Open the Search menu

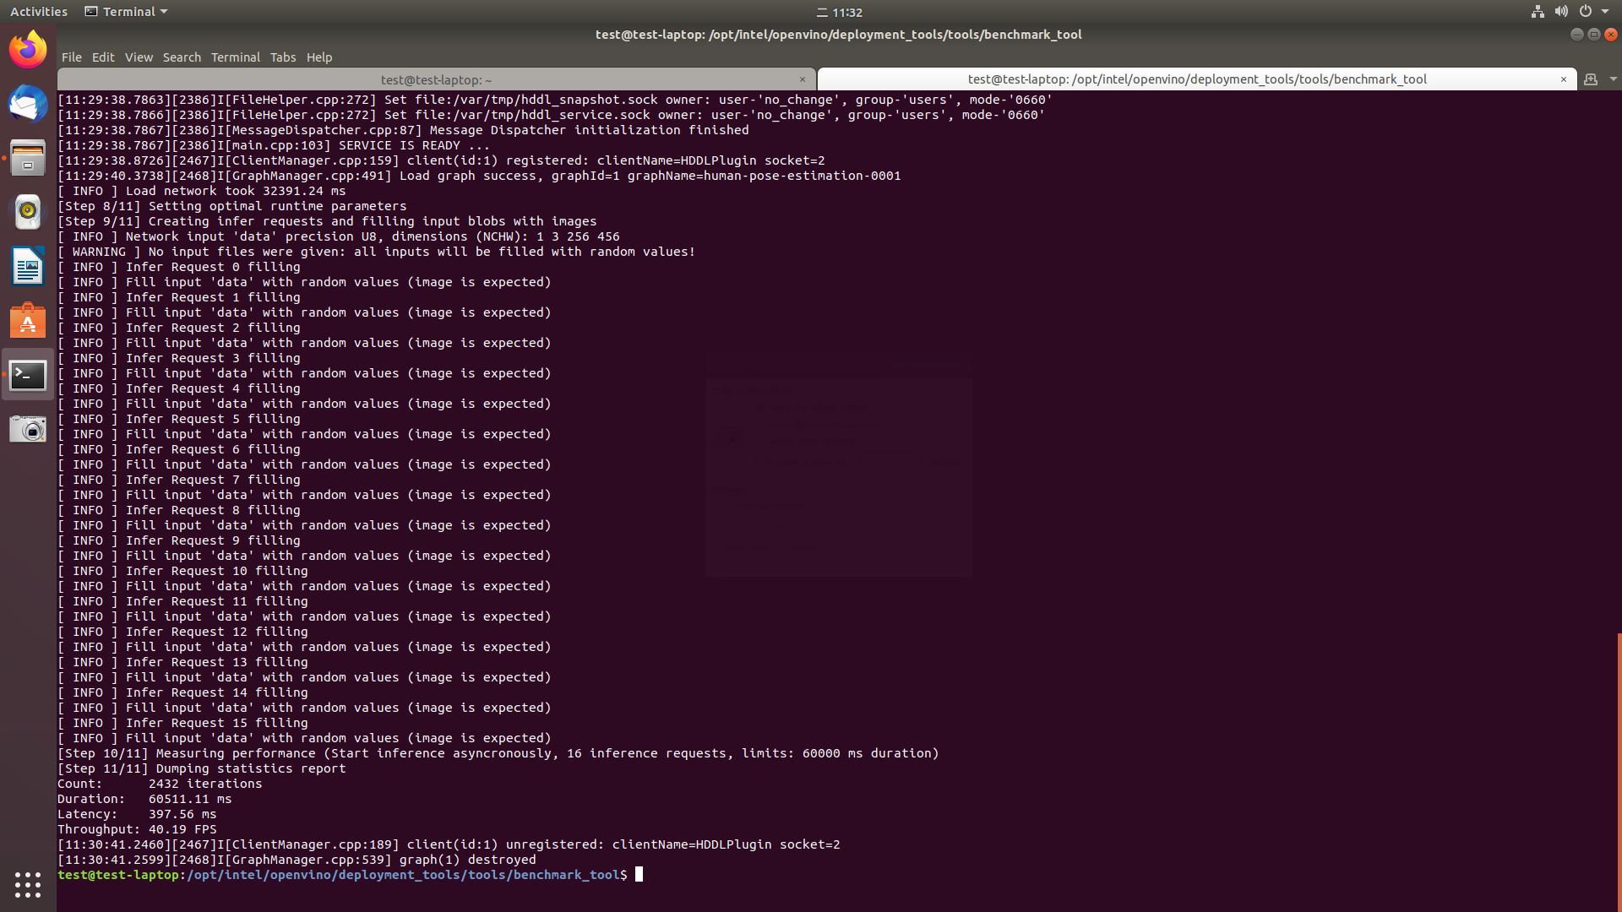pyautogui.click(x=182, y=57)
